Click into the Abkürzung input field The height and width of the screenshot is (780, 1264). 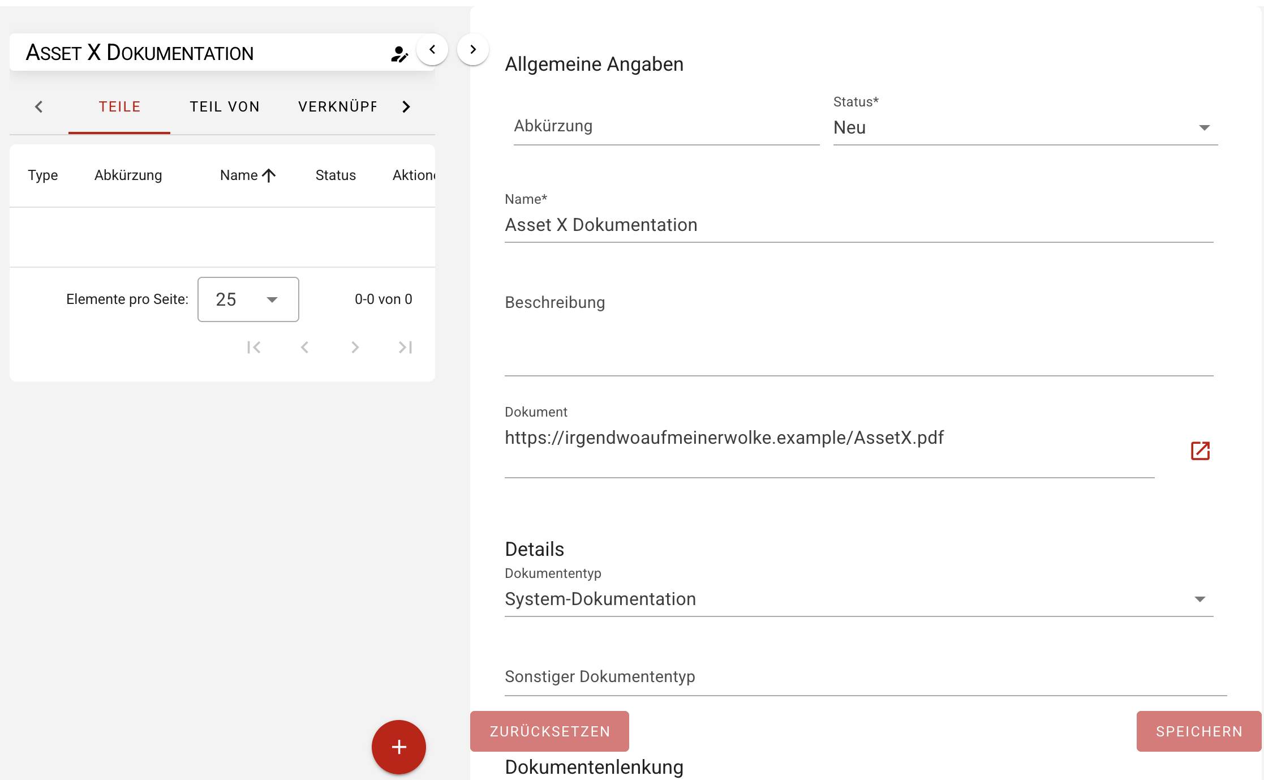[x=666, y=127]
